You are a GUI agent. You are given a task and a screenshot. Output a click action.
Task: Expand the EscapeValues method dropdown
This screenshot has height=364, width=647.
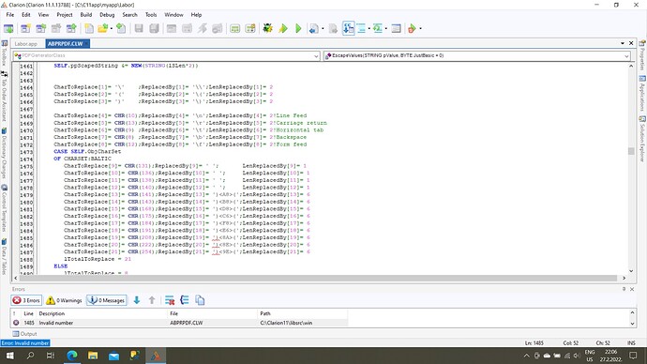[626, 55]
